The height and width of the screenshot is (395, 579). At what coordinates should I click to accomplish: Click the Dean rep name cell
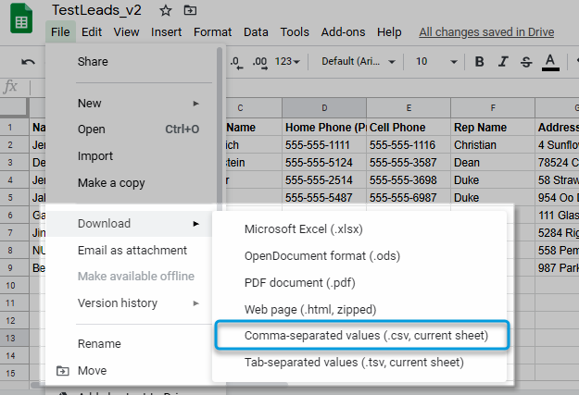click(x=493, y=163)
